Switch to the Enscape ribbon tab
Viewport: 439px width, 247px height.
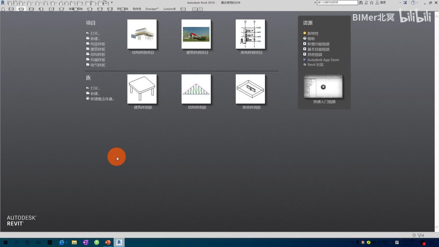[152, 9]
